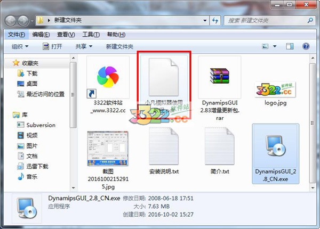
Task: Open the 编辑(E) menu
Action: pos(41,35)
